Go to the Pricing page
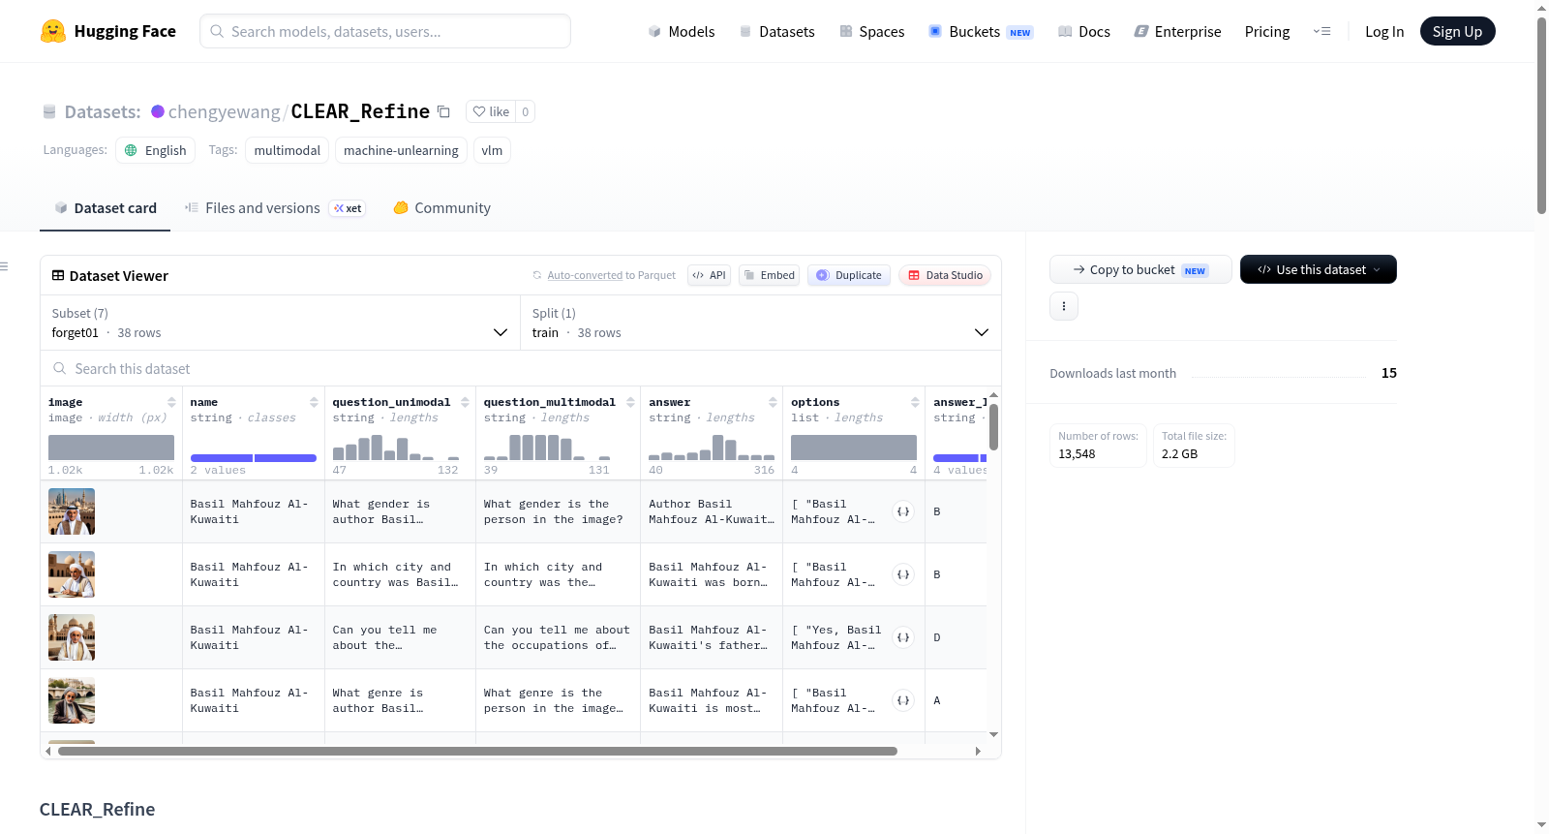 (1267, 31)
